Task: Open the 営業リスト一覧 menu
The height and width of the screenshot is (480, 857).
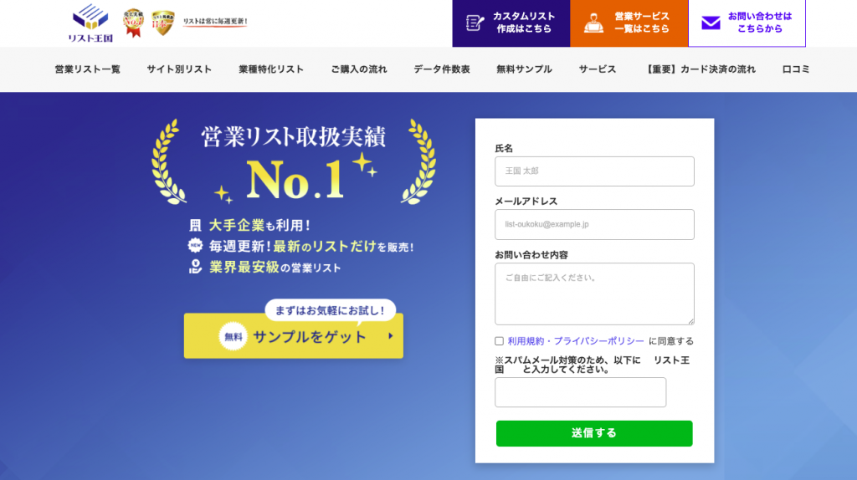Action: coord(87,69)
